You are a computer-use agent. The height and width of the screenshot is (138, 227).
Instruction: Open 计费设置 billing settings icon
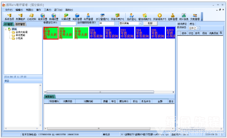pyautogui.click(x=66, y=17)
